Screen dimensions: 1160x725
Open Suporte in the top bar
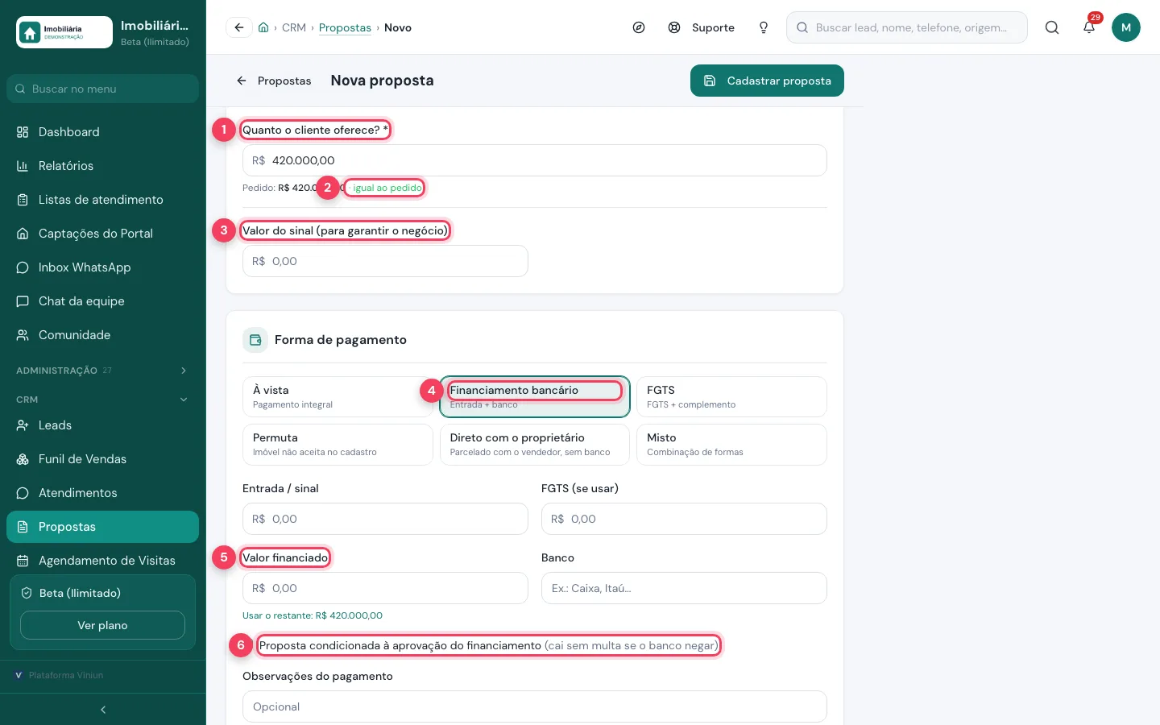[702, 27]
